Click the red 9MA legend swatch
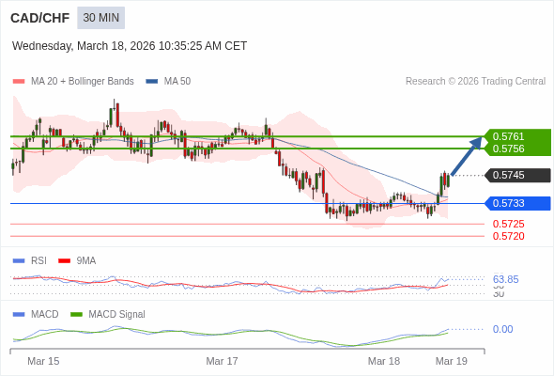The image size is (554, 376). 64,261
